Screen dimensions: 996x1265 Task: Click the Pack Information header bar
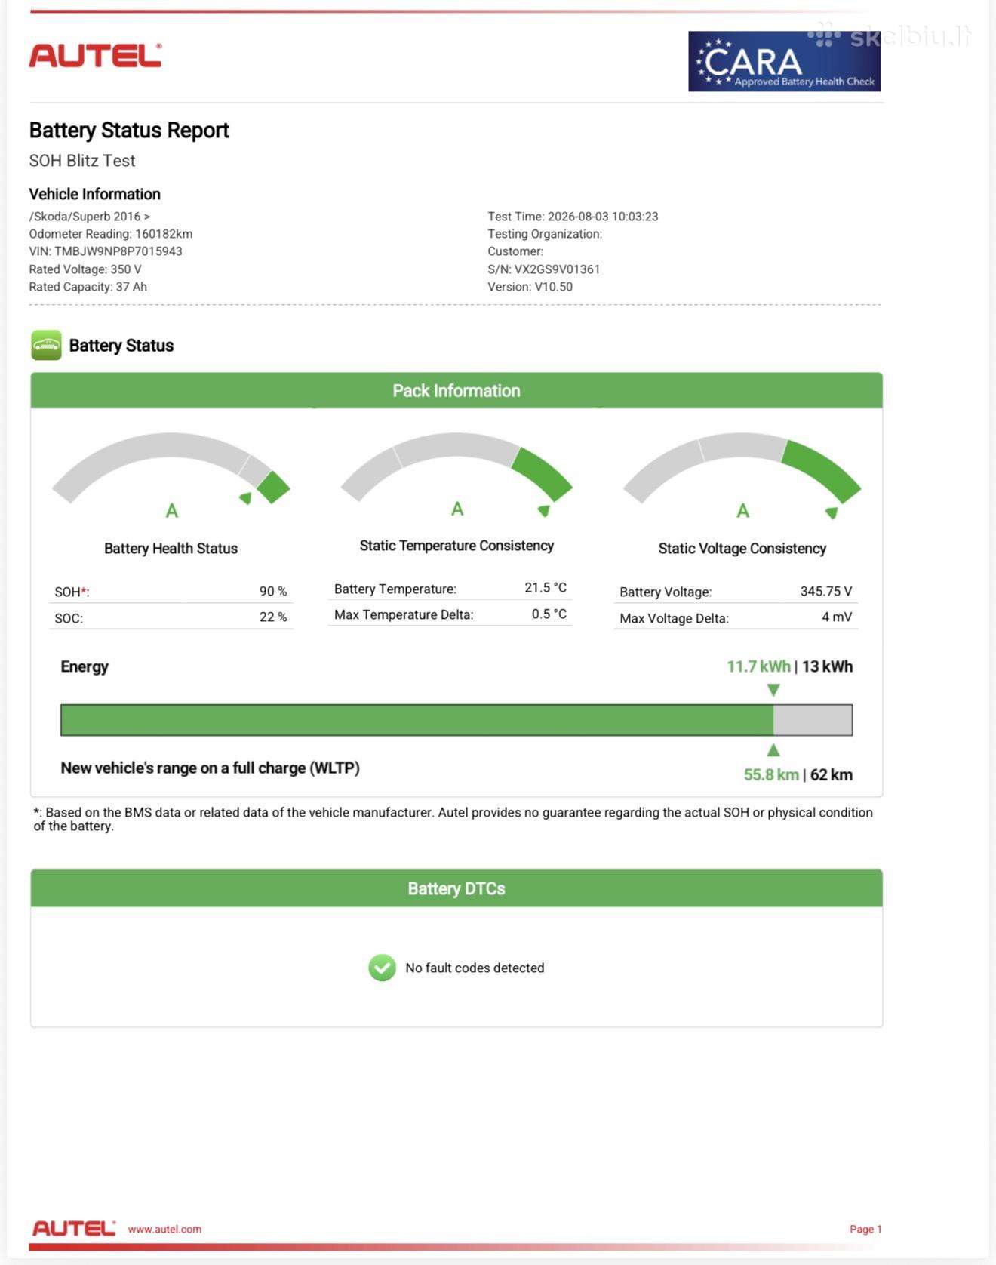pos(456,390)
